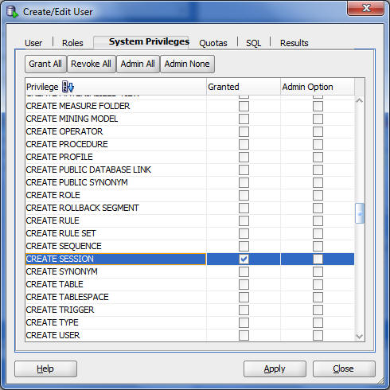Open the SQL tab

click(x=253, y=43)
